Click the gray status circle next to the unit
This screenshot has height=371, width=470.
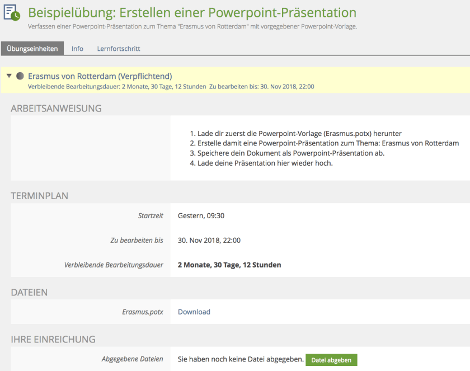click(x=19, y=76)
